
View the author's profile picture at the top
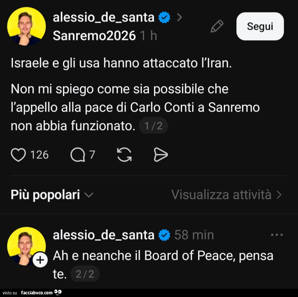click(26, 26)
